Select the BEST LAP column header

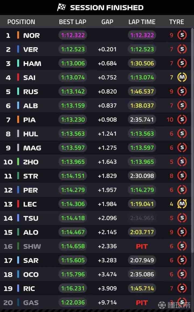[72, 22]
